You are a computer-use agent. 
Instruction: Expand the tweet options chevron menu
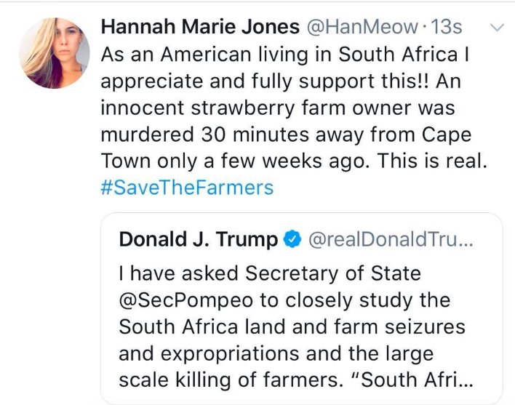click(x=498, y=28)
